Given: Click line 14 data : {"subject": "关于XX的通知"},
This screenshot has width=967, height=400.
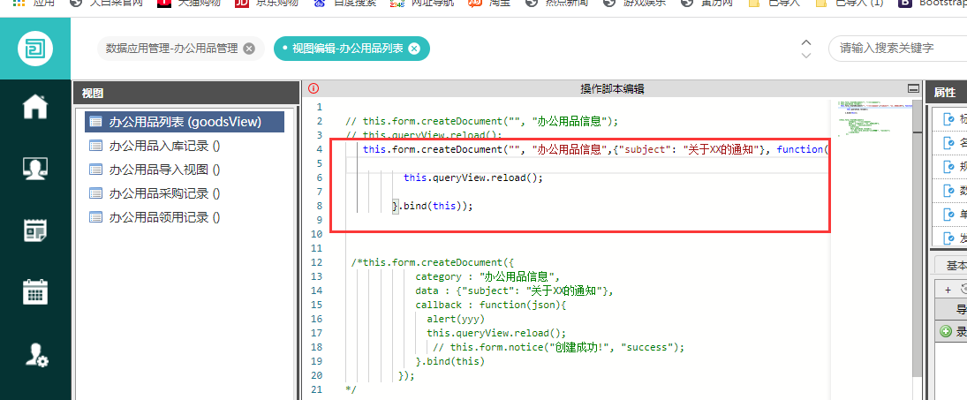Looking at the screenshot, I should coord(514,291).
